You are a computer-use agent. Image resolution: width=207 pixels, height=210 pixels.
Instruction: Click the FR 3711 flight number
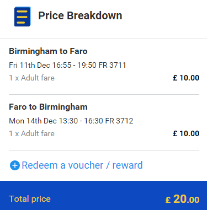click(x=112, y=65)
